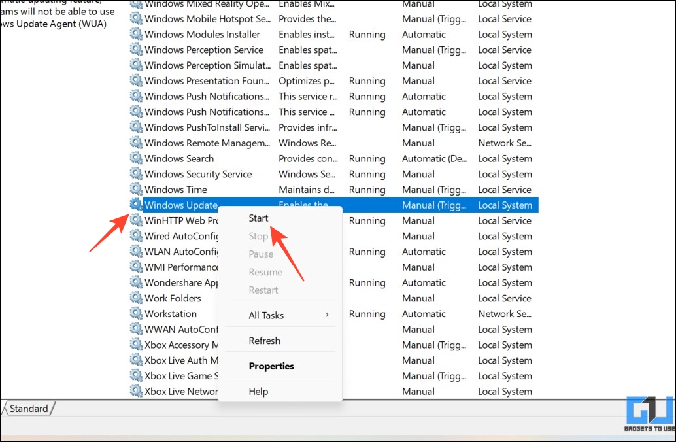
Task: Click the 'Provides infr...' description text
Action: [x=307, y=127]
